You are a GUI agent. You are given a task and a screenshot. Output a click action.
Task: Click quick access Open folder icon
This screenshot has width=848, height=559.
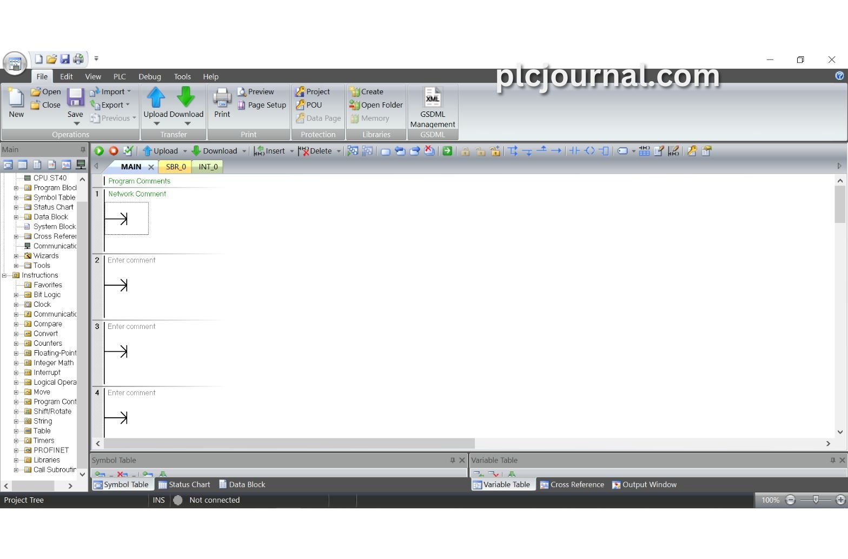coord(51,59)
